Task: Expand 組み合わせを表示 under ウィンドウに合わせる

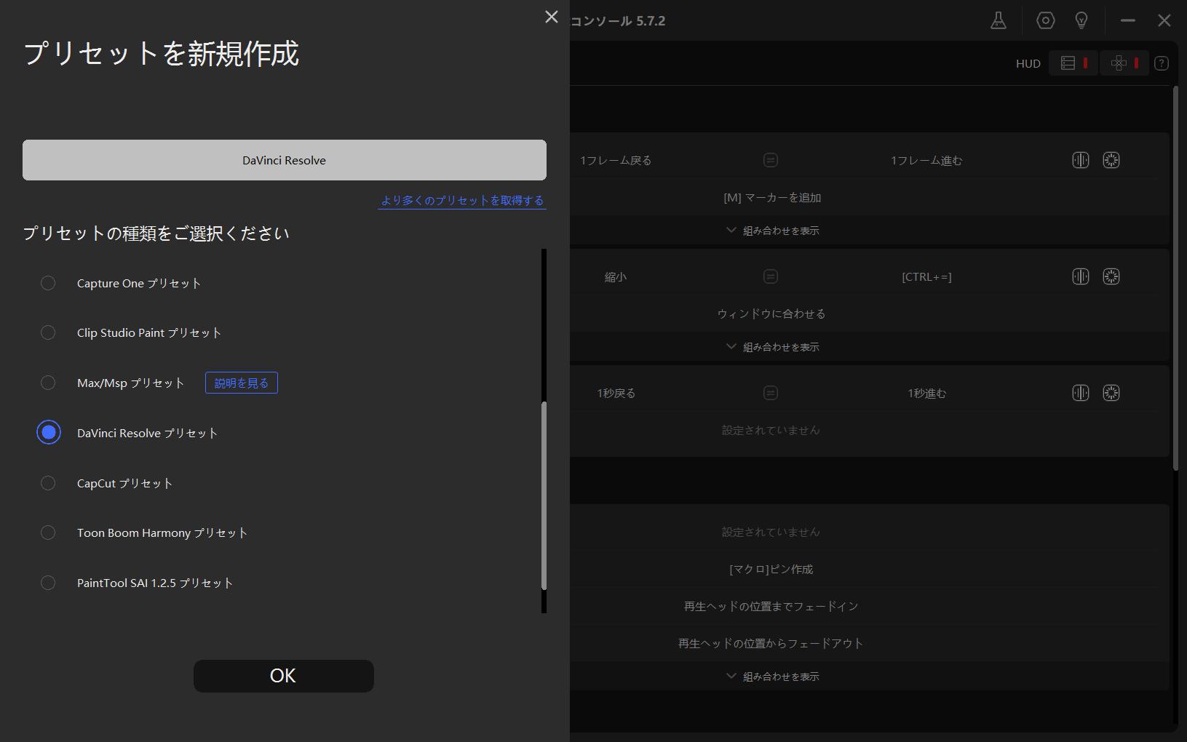Action: pyautogui.click(x=772, y=347)
